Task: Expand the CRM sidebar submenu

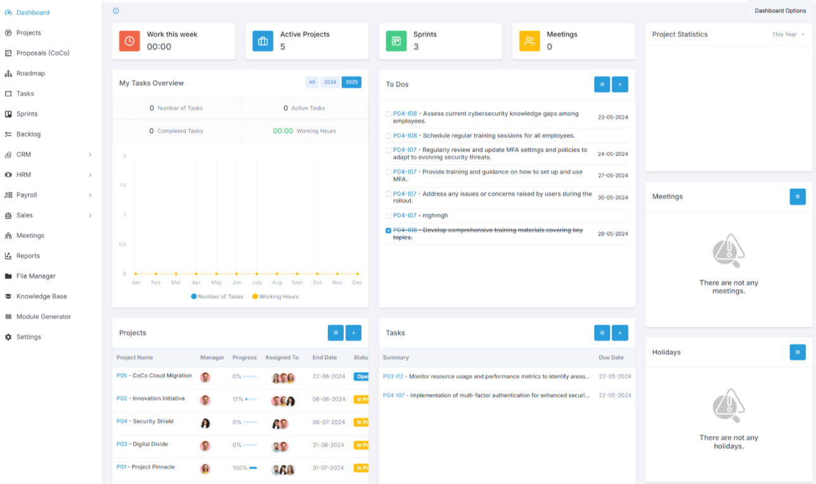Action: coord(90,155)
